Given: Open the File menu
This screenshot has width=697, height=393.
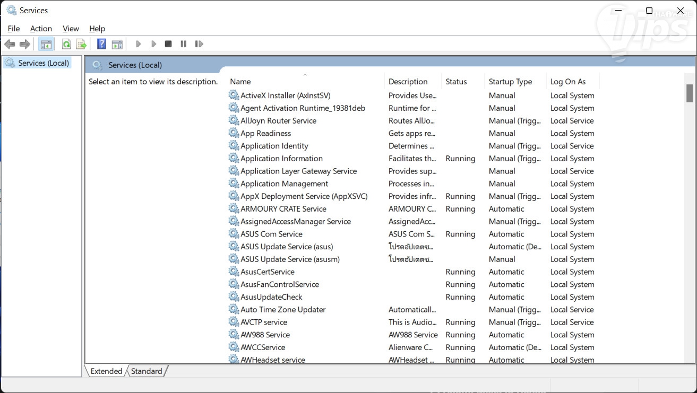Looking at the screenshot, I should (14, 29).
